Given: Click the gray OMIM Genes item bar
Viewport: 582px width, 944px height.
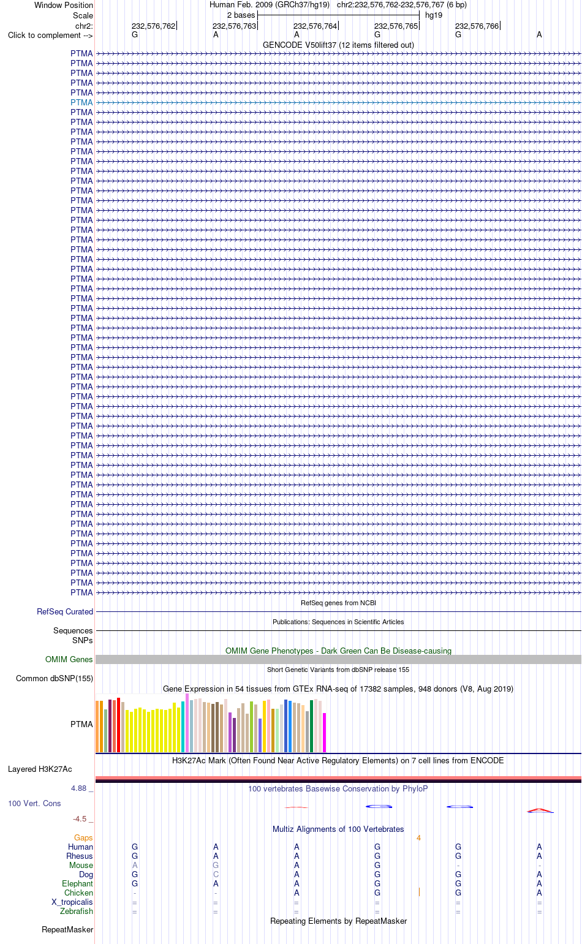Looking at the screenshot, I should (338, 659).
